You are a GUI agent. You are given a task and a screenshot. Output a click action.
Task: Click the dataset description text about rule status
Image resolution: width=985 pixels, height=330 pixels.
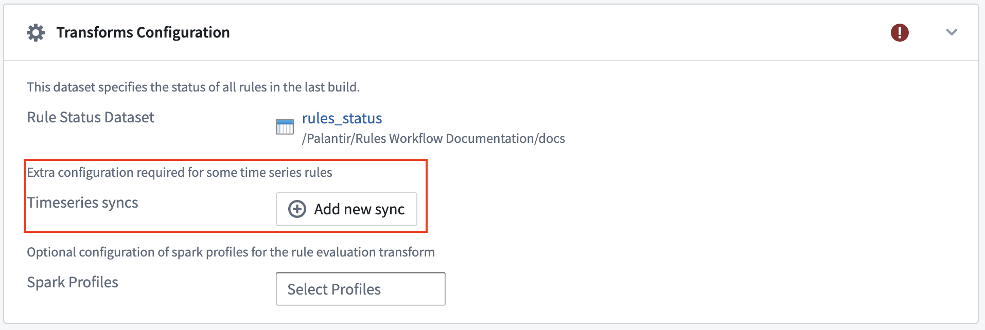click(194, 87)
